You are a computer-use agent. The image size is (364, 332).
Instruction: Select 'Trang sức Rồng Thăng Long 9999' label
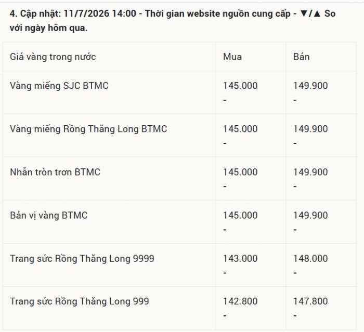(x=82, y=258)
